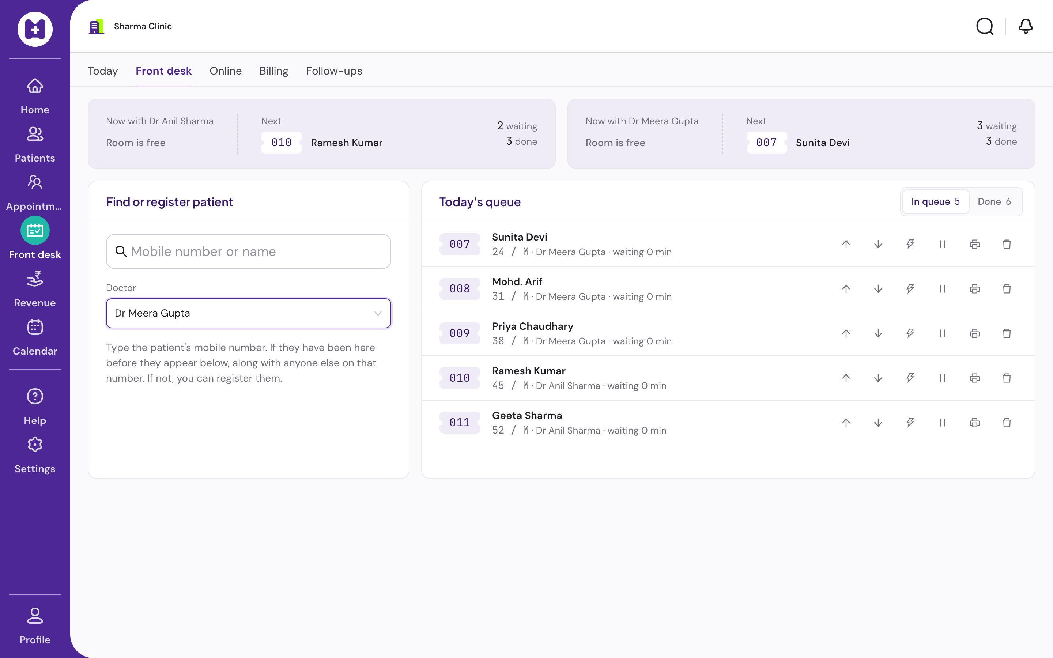The width and height of the screenshot is (1053, 658).
Task: Move Geeta Sharma up in queue
Action: tap(846, 423)
